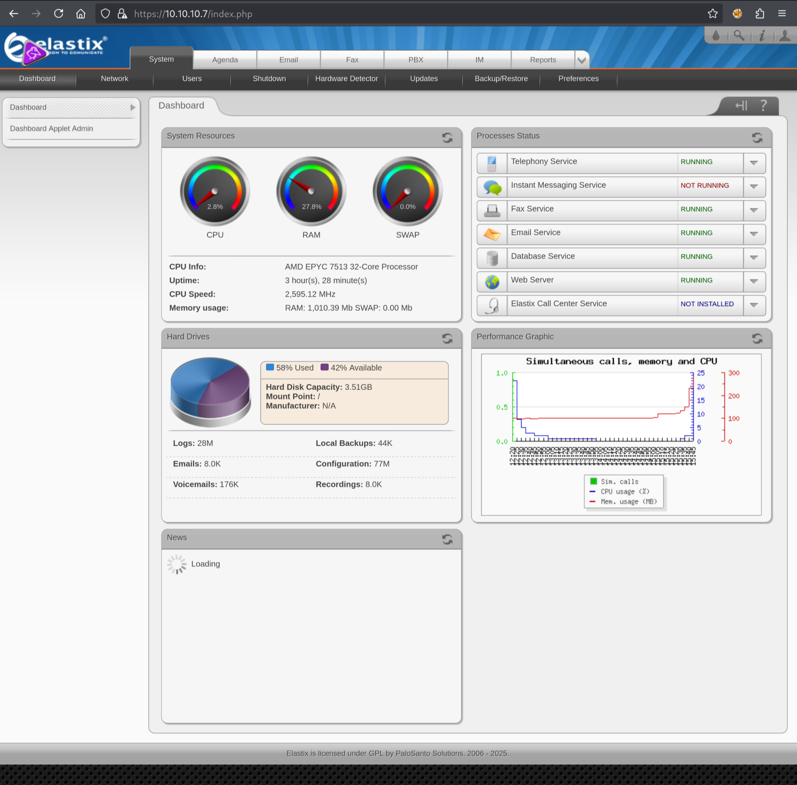The width and height of the screenshot is (797, 785).
Task: Click the NOT INSTALLED status text
Action: (x=707, y=304)
